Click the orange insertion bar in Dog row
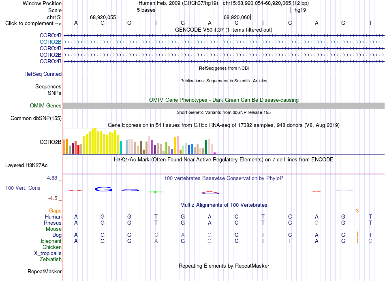The width and height of the screenshot is (385, 281). tap(357, 234)
